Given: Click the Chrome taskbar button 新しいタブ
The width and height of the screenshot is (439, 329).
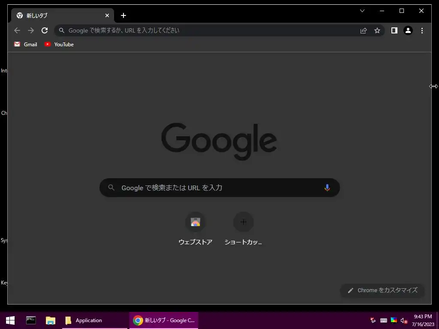Looking at the screenshot, I should 164,320.
